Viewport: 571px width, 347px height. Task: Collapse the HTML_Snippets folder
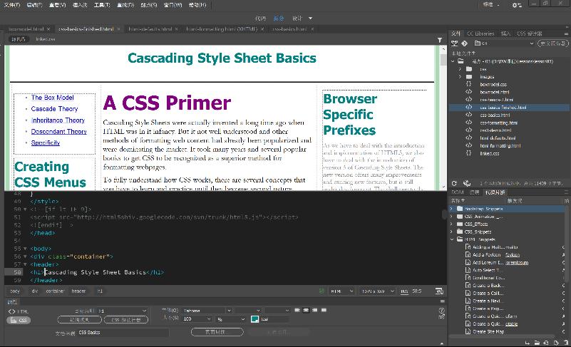coord(451,239)
